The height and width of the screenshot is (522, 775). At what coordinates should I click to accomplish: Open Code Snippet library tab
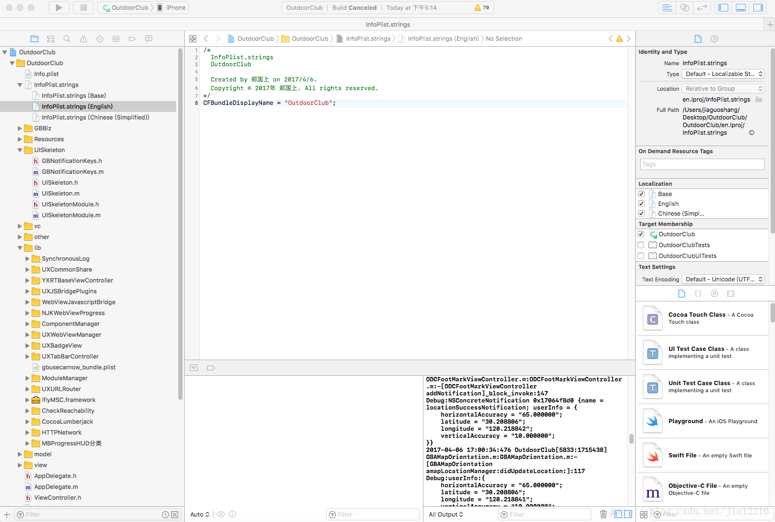[698, 293]
